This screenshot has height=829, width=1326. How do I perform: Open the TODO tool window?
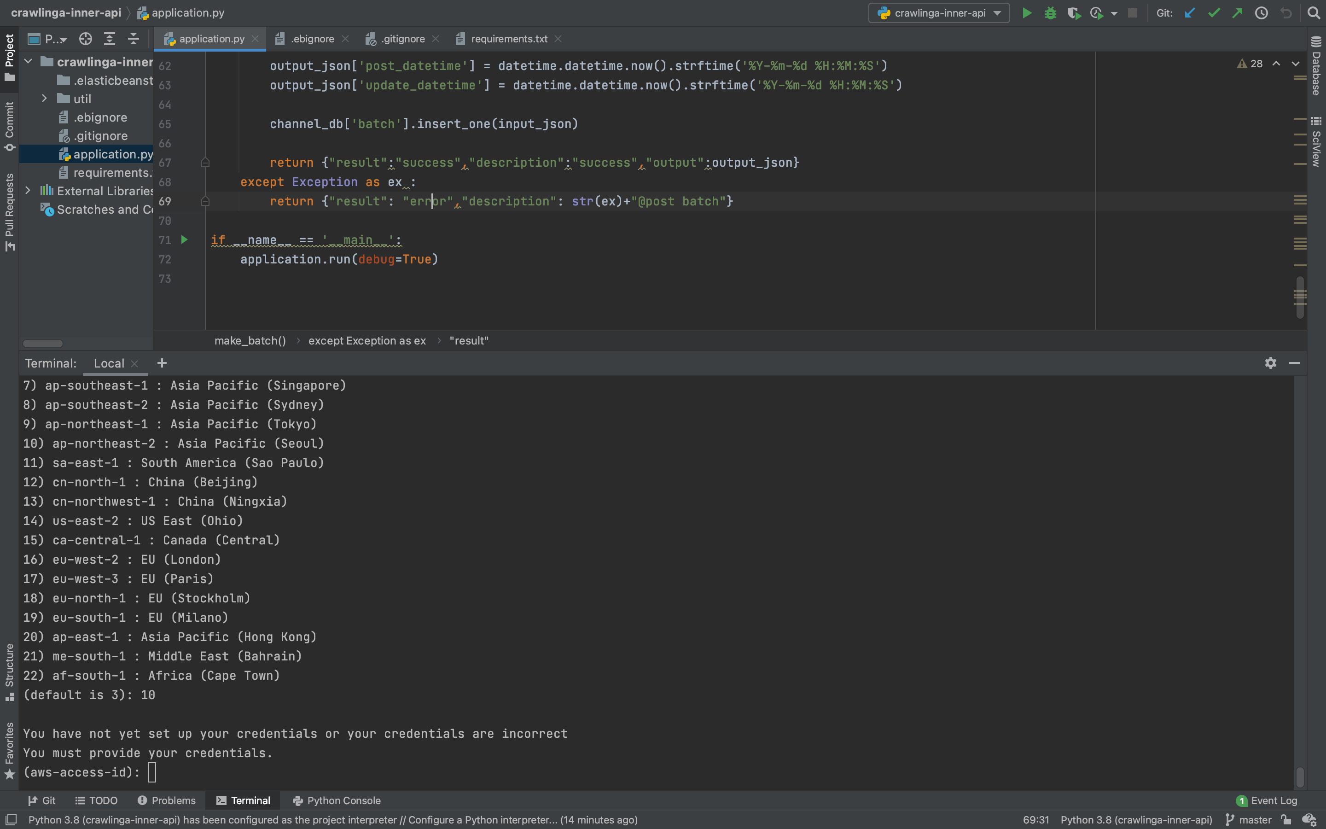[96, 800]
